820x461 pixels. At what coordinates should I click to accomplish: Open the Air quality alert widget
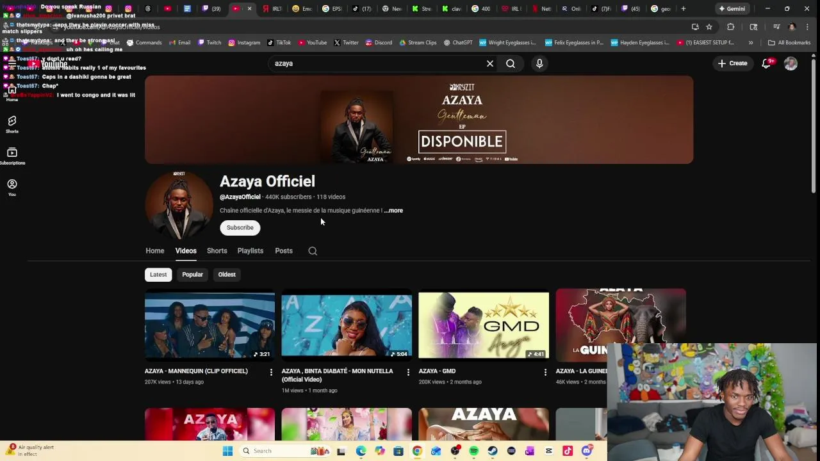pos(31,451)
